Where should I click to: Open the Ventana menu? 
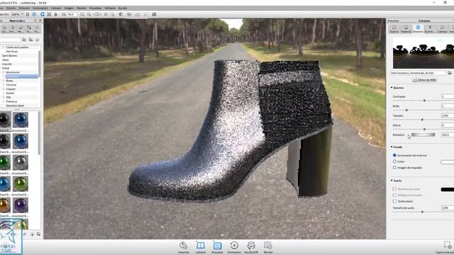(110, 8)
